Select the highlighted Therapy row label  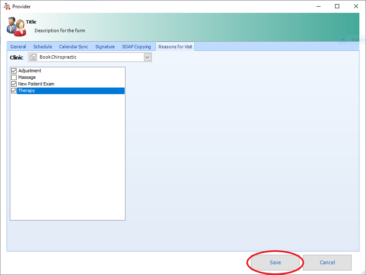pos(27,91)
